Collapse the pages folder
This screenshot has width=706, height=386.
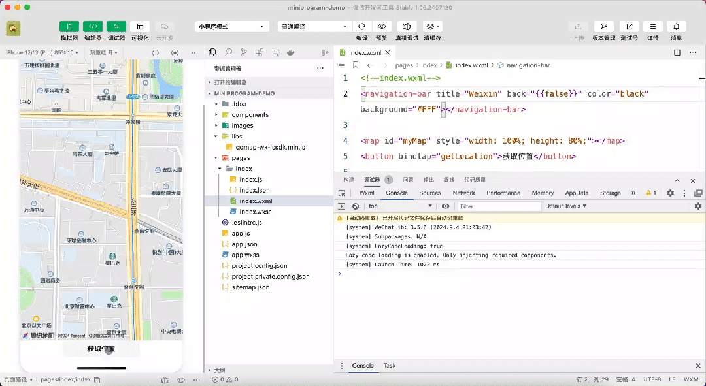pyautogui.click(x=269, y=158)
